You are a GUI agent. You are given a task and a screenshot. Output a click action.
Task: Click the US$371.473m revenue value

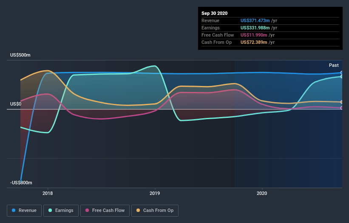click(x=255, y=20)
